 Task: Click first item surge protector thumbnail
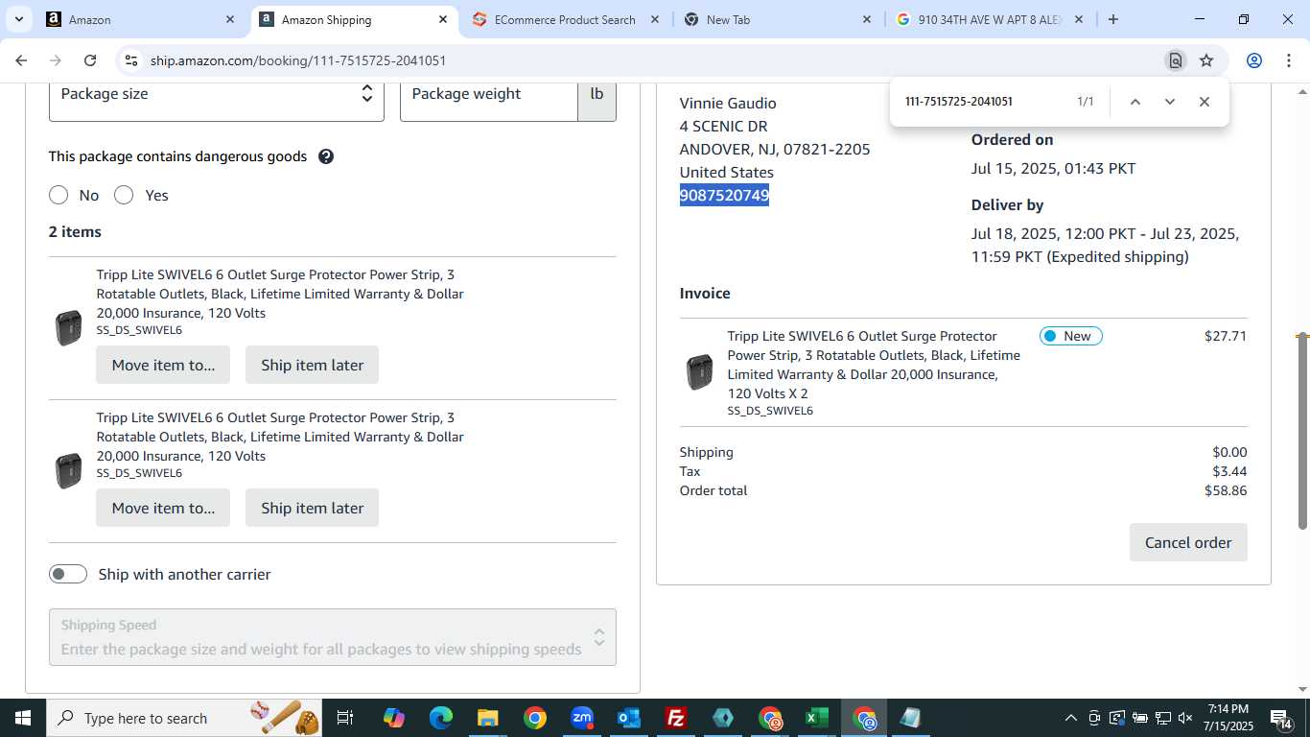[69, 328]
